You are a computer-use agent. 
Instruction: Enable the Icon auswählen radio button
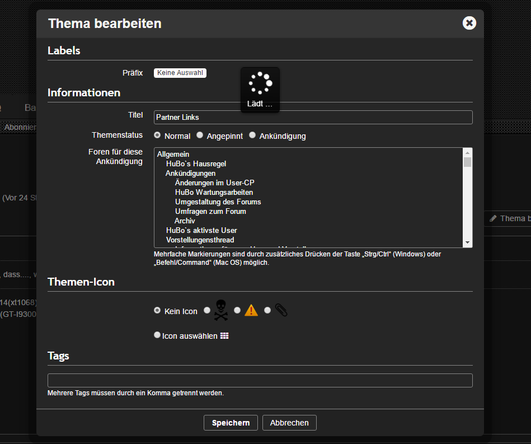pyautogui.click(x=157, y=335)
